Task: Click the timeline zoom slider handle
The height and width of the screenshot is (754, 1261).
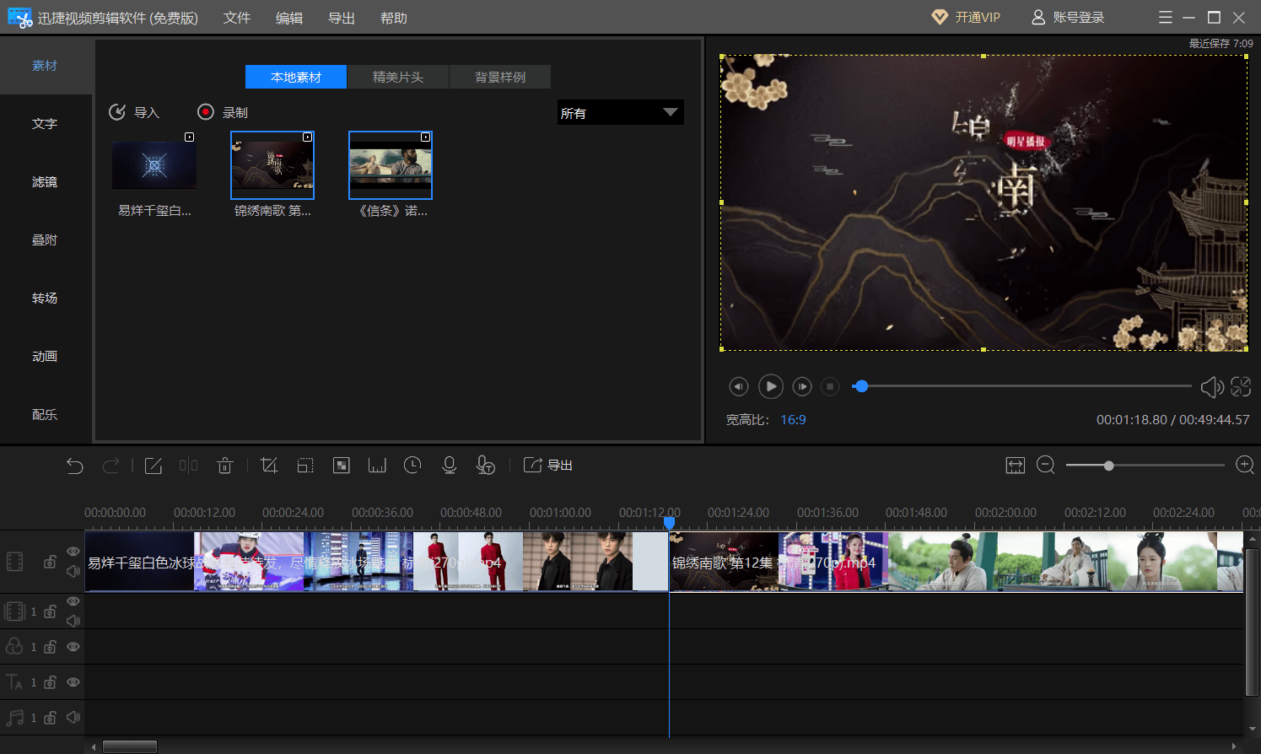Action: click(1109, 466)
